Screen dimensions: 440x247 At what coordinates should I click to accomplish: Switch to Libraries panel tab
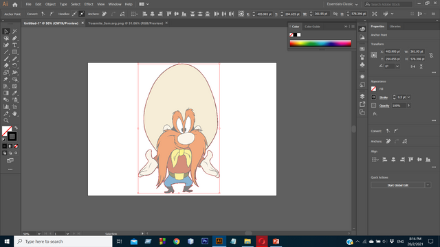(x=395, y=26)
